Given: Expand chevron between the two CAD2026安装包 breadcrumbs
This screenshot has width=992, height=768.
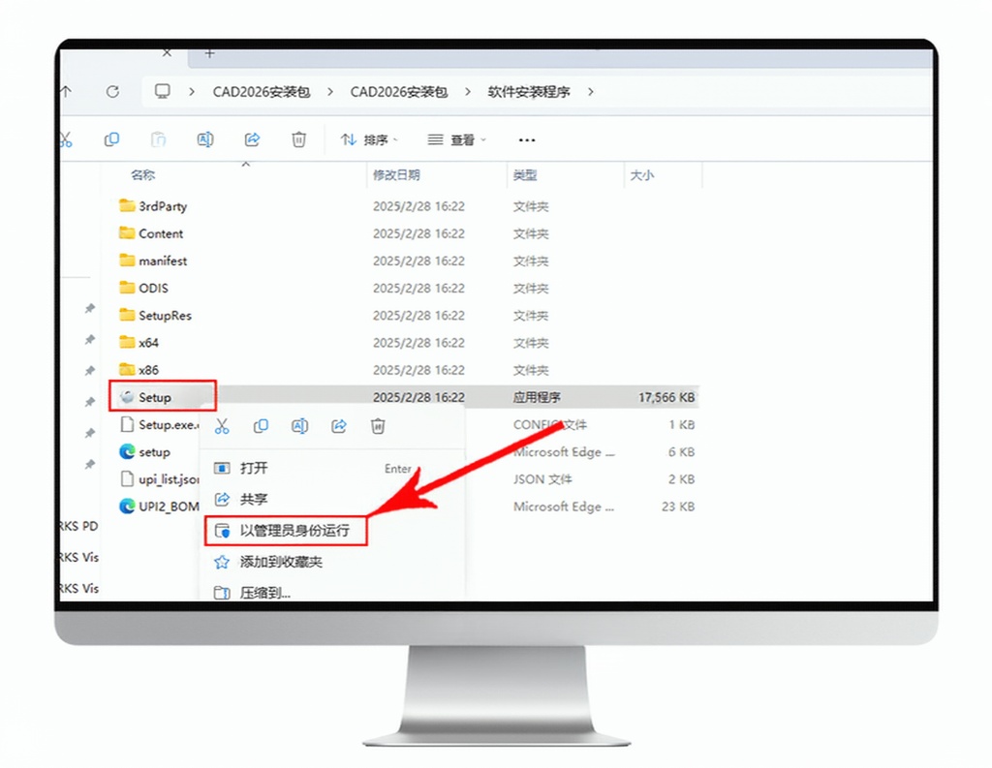Looking at the screenshot, I should click(x=330, y=92).
